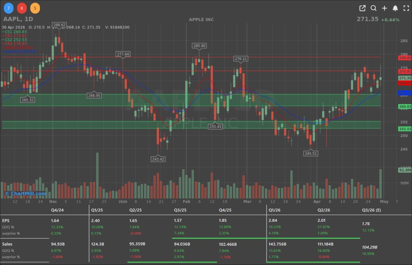Click estimated EPS 1.76

click(x=366, y=224)
